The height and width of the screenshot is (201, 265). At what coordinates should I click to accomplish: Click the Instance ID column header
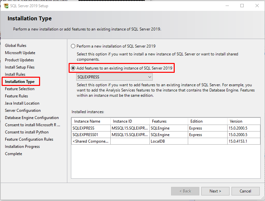pos(130,121)
